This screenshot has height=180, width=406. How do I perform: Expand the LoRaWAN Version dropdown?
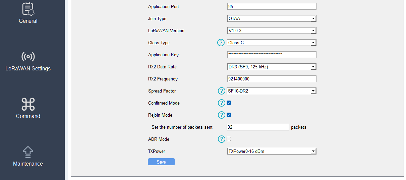[272, 31]
